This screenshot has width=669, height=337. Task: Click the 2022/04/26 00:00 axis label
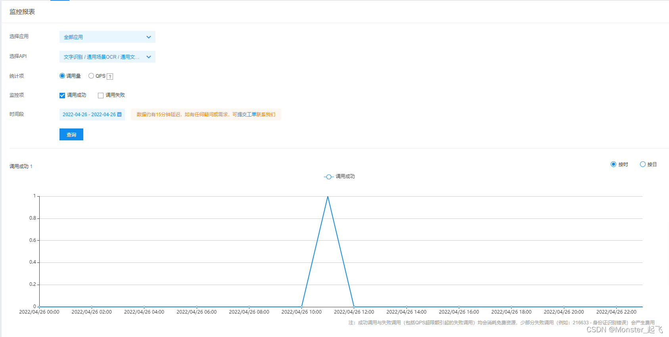39,312
